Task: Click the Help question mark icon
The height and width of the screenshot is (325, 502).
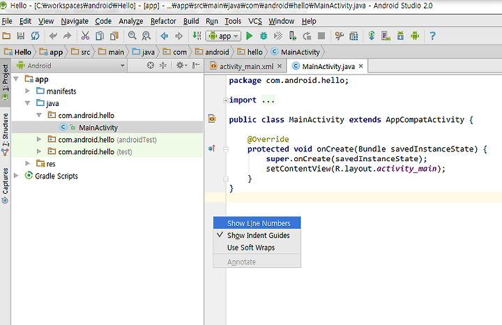Action: [x=432, y=36]
